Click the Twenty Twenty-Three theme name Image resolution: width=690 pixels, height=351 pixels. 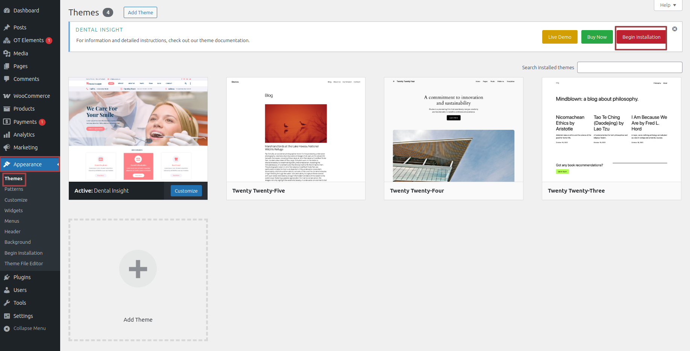pyautogui.click(x=576, y=191)
